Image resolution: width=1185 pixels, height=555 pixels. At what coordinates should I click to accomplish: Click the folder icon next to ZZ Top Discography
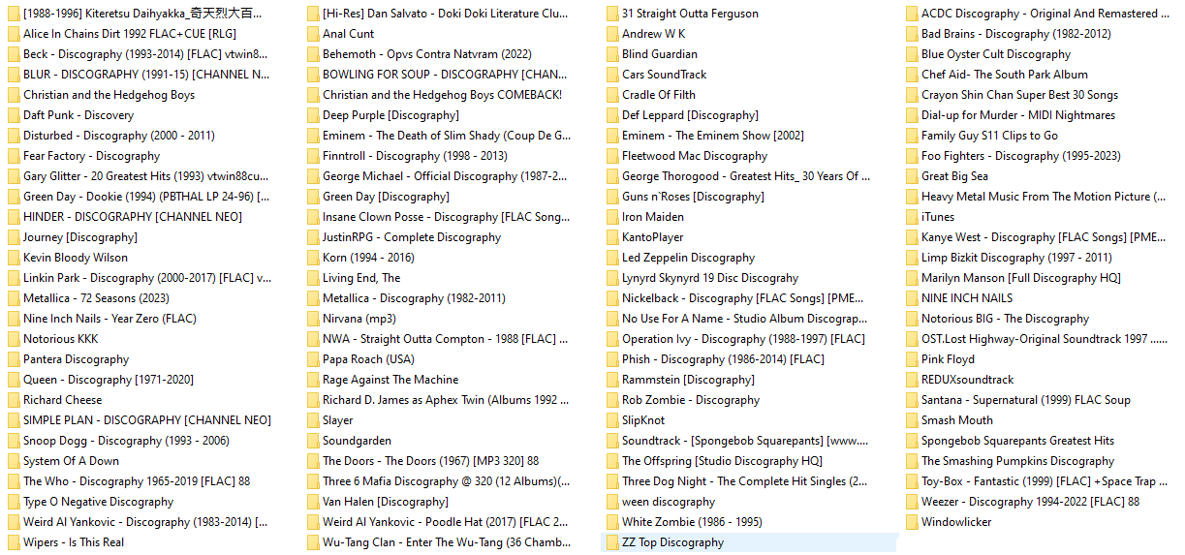point(611,542)
